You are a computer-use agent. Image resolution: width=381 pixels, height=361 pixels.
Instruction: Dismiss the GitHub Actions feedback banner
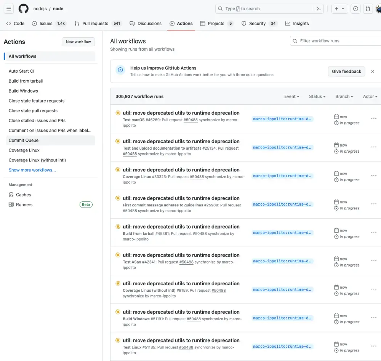pos(373,72)
